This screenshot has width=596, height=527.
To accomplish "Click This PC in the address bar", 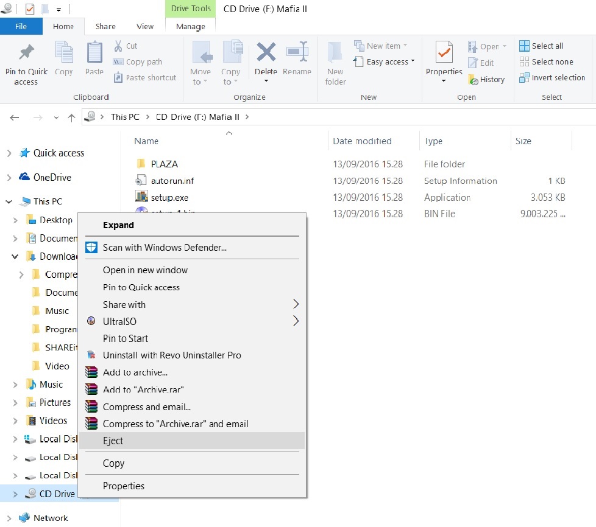I will click(x=125, y=117).
